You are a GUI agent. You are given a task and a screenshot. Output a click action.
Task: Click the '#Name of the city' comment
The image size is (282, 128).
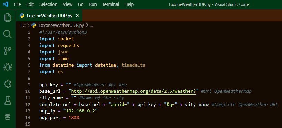101,98
